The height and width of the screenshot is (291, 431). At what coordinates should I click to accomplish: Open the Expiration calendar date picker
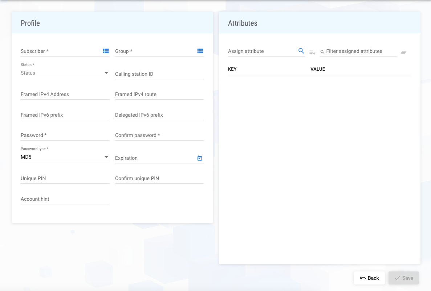(x=199, y=158)
